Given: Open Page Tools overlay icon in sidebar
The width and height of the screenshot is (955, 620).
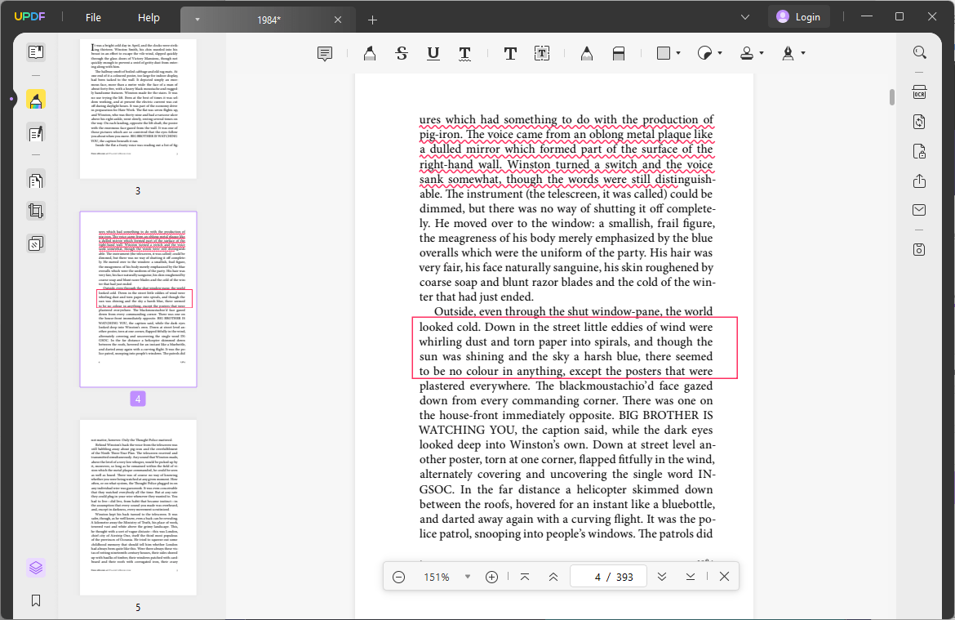Looking at the screenshot, I should [x=36, y=244].
